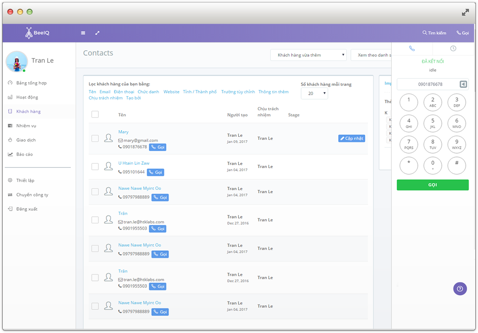Click the fullscreen expand icon in header
The image size is (478, 333).
tap(97, 33)
